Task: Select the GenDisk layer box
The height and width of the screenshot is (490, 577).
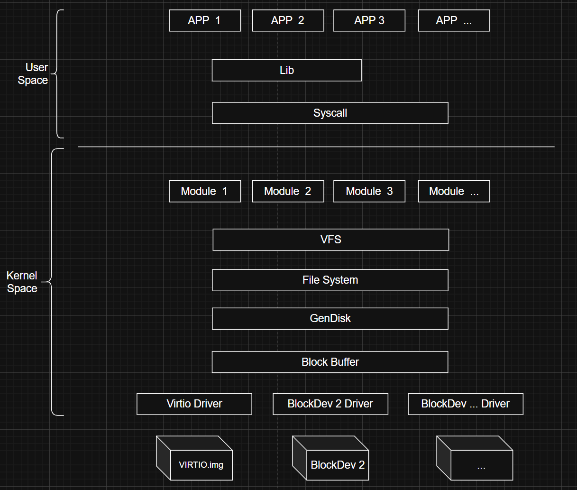Action: [330, 319]
